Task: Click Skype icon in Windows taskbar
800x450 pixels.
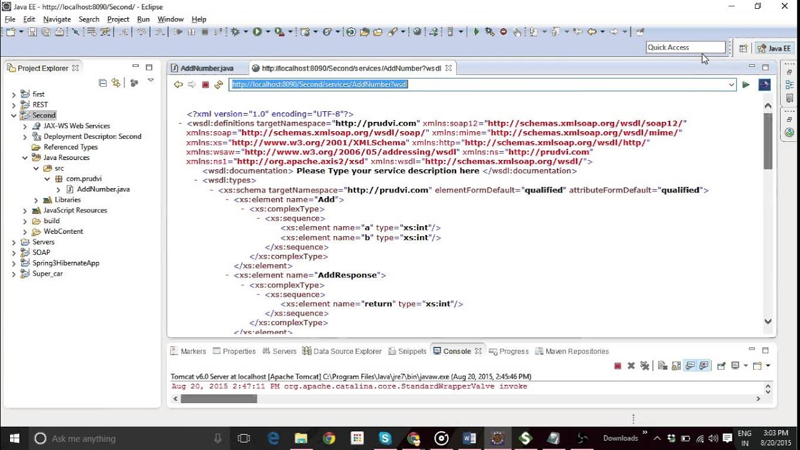Action: point(384,438)
